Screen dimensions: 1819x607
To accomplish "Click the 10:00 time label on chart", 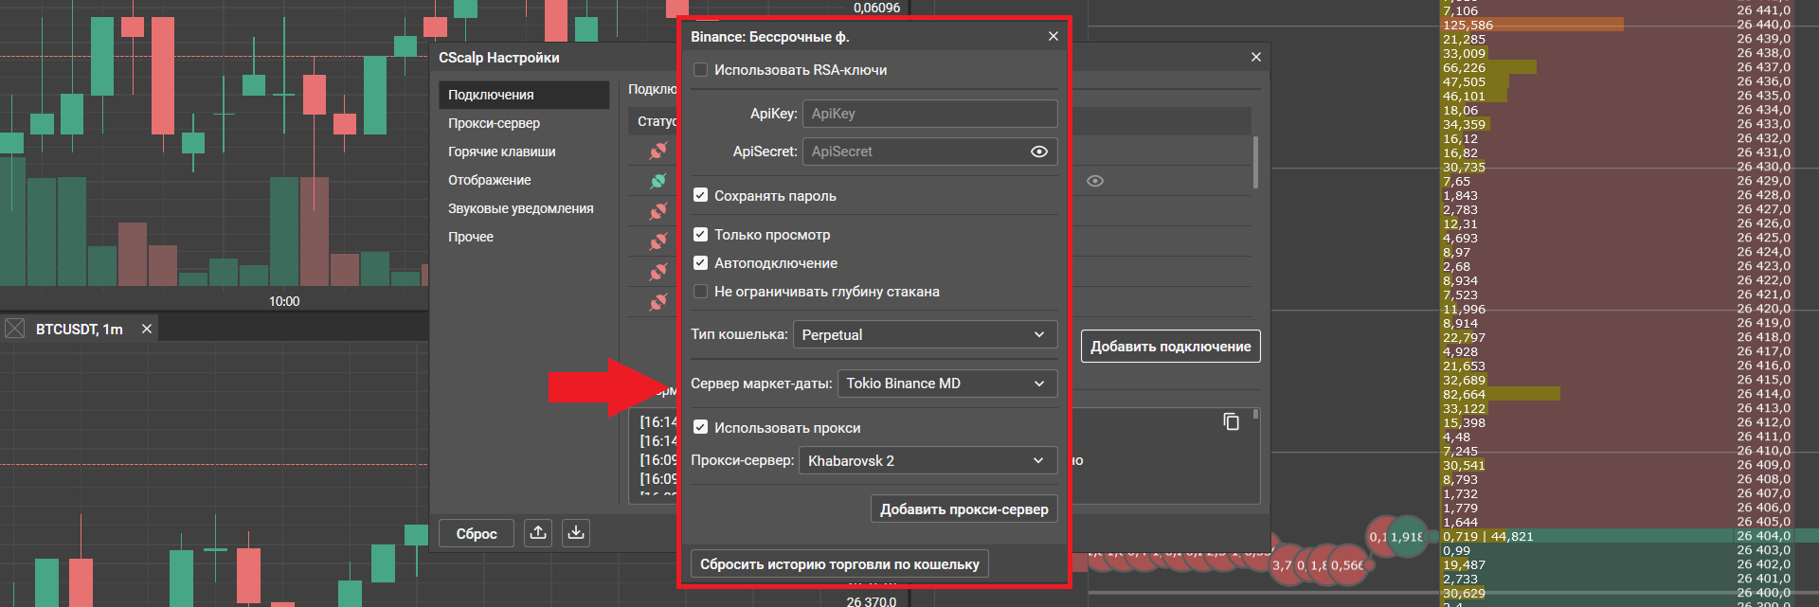I will pos(284,301).
